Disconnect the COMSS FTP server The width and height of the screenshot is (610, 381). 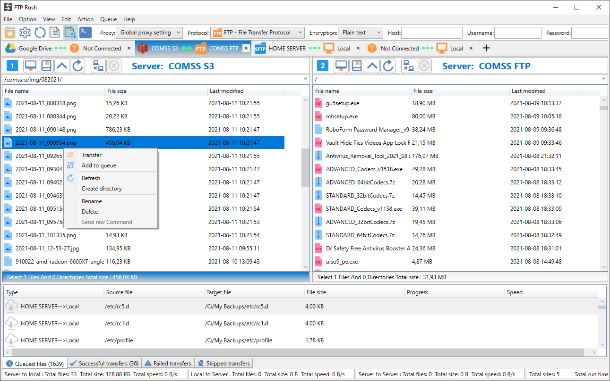point(408,66)
